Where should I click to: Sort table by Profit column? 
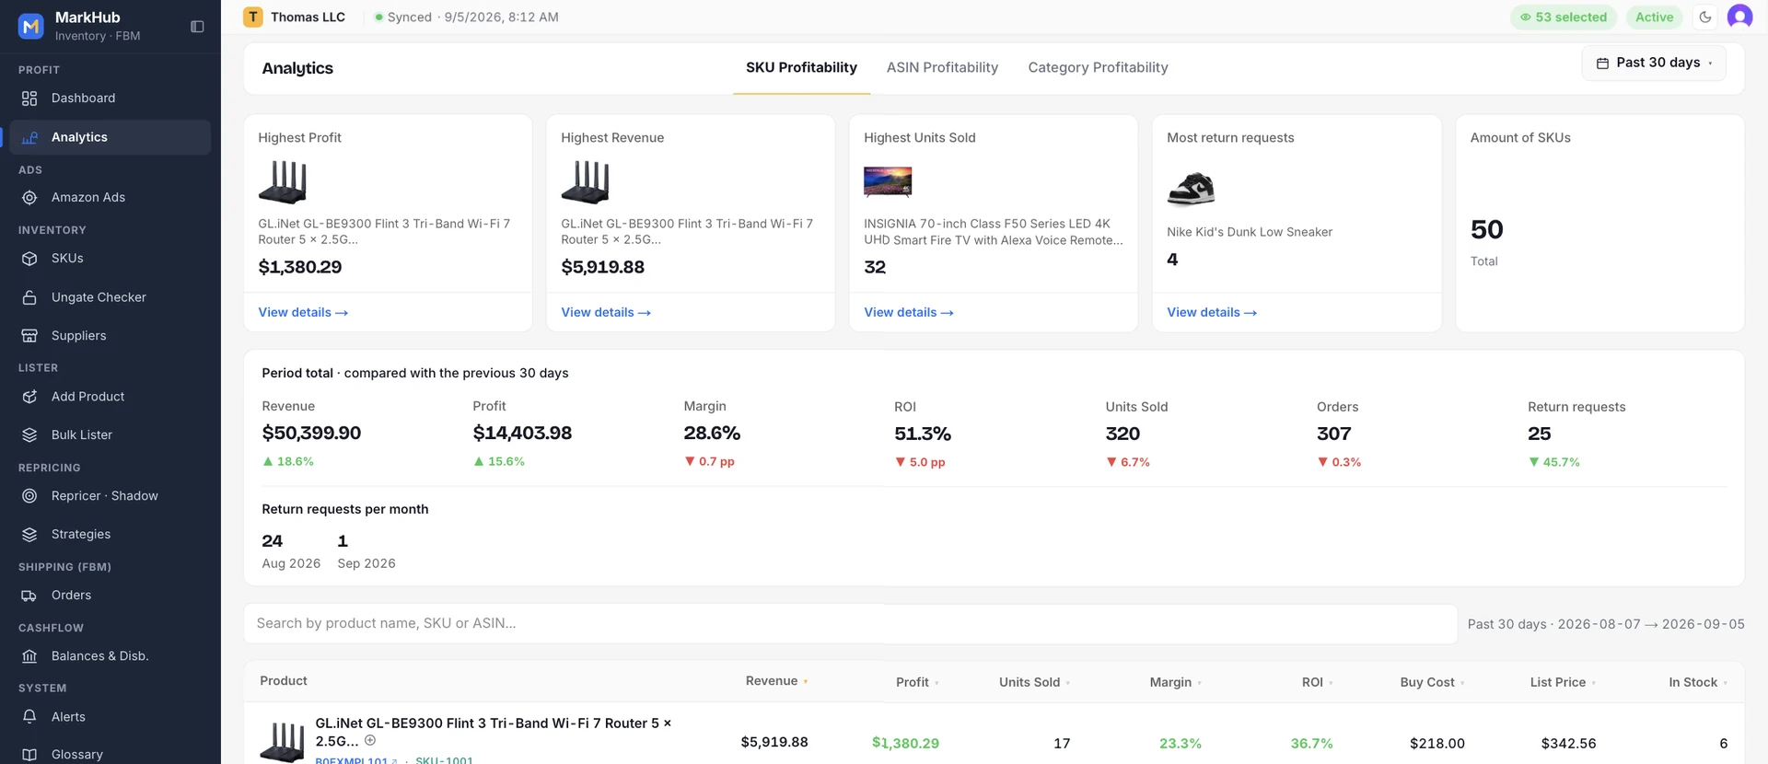coord(917,682)
